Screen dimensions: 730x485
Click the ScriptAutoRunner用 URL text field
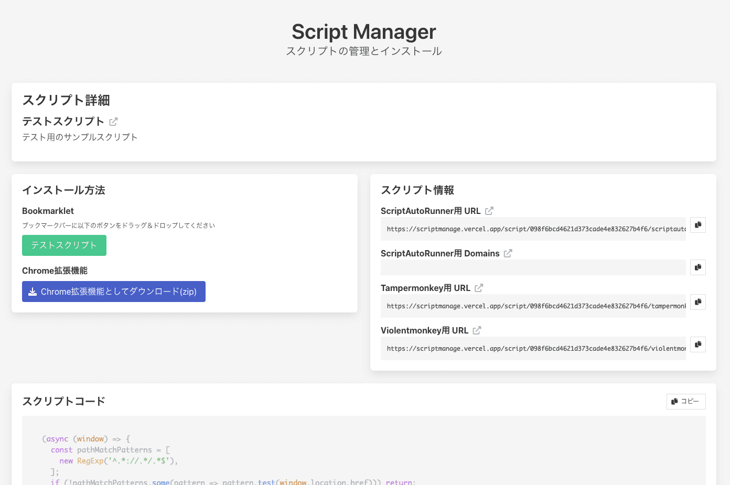533,229
